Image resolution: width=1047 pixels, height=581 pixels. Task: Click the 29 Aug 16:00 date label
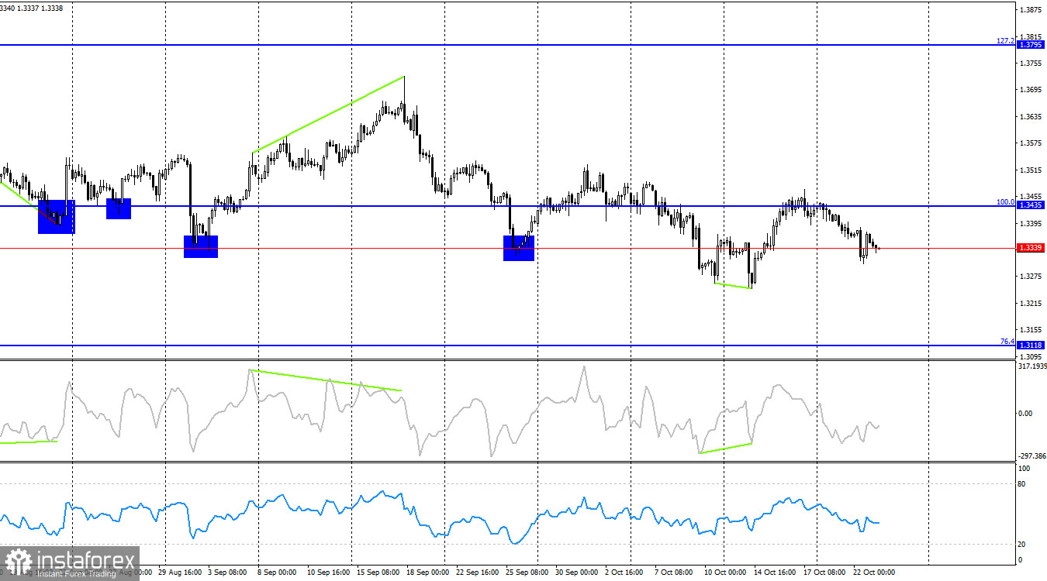(178, 572)
